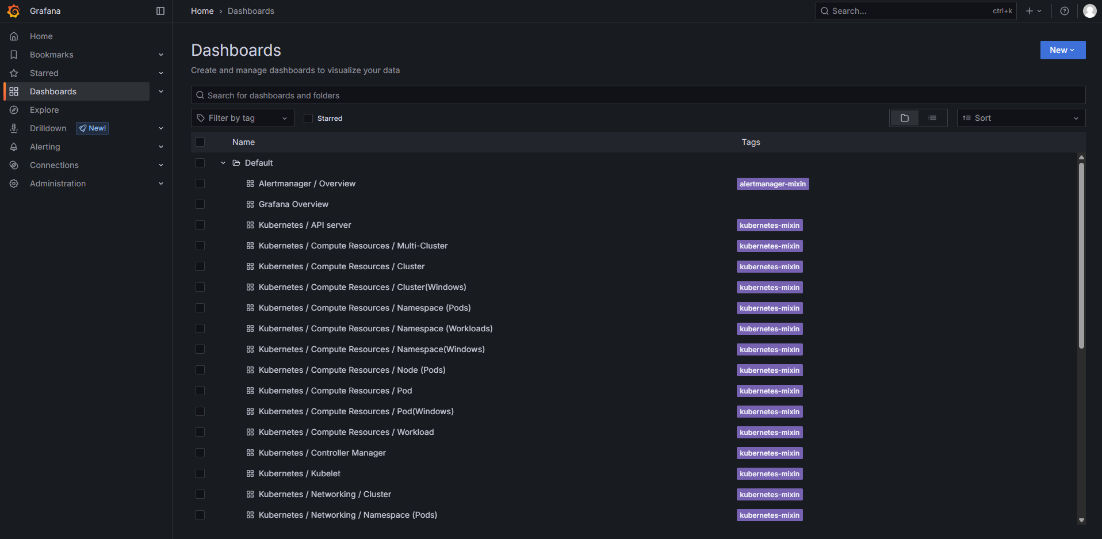This screenshot has height=539, width=1102.
Task: Select the Default folder checkbox
Action: (200, 163)
